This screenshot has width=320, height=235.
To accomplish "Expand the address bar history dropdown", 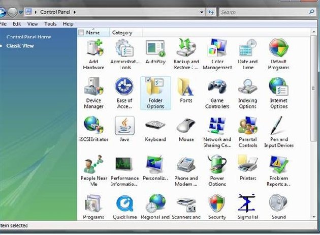I will coord(202,12).
